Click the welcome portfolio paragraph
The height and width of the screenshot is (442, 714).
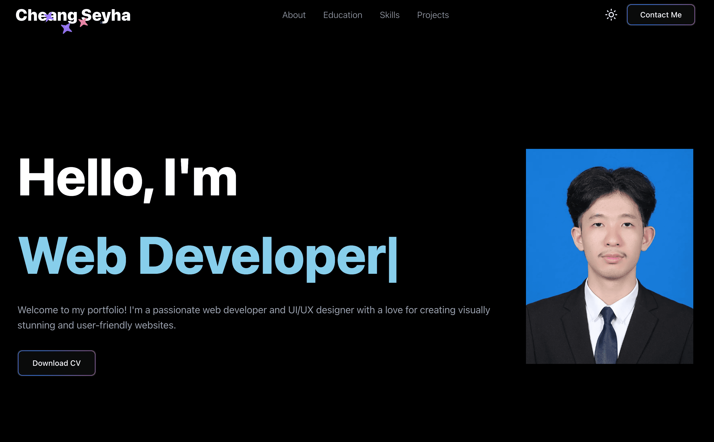coord(254,317)
